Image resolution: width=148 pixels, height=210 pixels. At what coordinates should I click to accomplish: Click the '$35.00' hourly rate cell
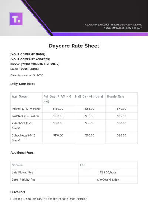pos(122,116)
